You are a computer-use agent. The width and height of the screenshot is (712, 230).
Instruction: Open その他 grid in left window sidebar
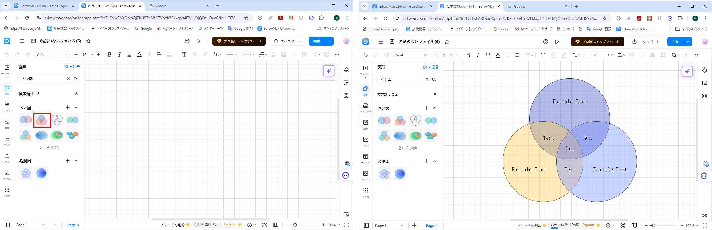(x=7, y=192)
